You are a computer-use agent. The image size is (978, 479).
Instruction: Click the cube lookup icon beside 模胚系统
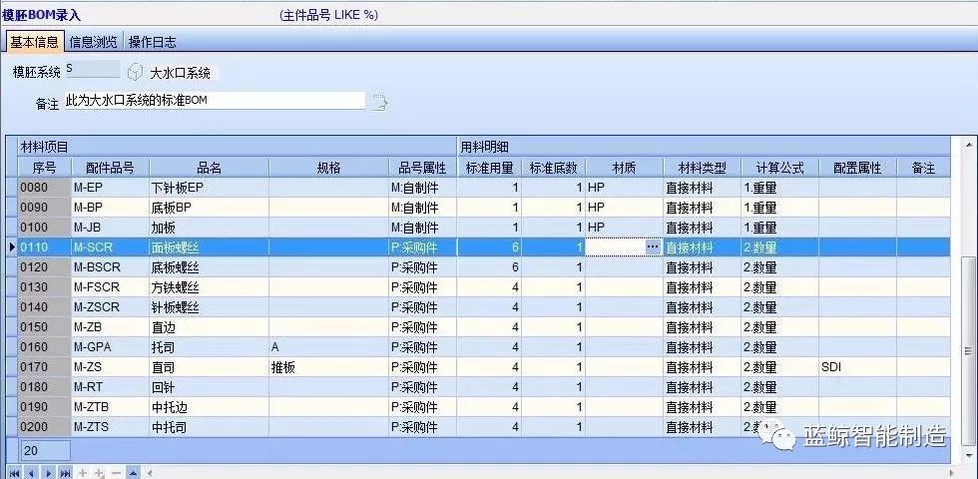pos(135,72)
